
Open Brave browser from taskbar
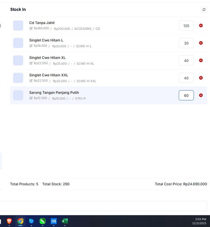point(9,221)
